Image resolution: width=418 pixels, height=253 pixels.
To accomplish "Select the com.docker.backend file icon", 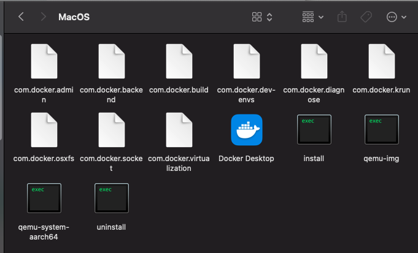I will click(x=112, y=61).
